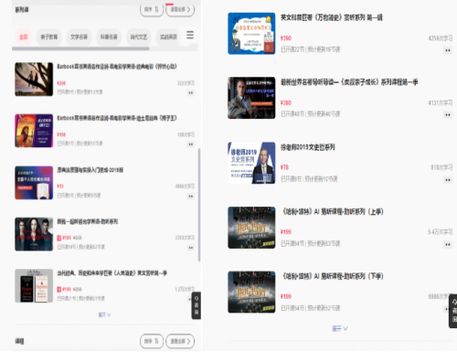Click 排序 sort button in 系列课 header
This screenshot has width=457, height=352.
pyautogui.click(x=152, y=10)
